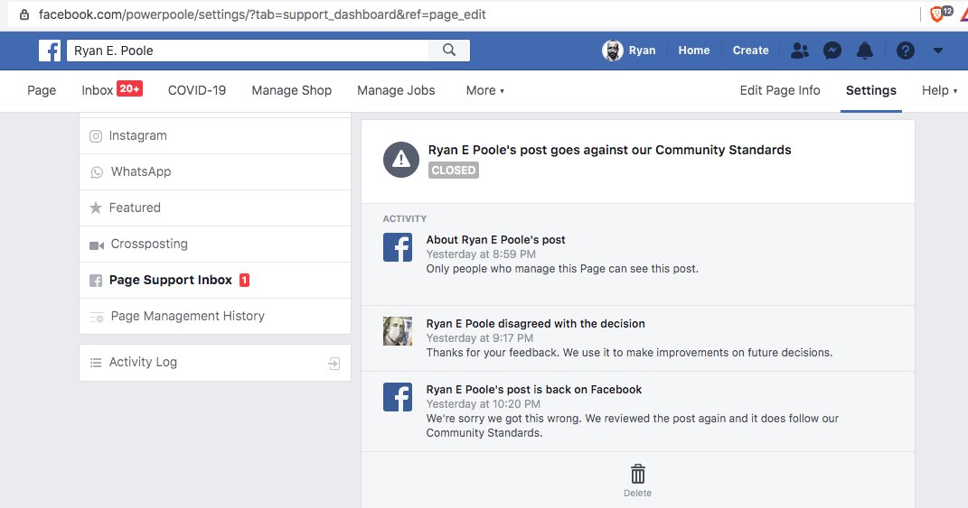
Task: Click Ryan E Poole's masked avatar thumbnail
Action: tap(398, 331)
